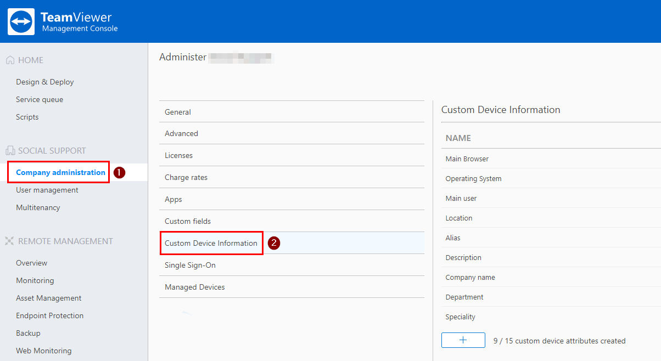Image resolution: width=661 pixels, height=361 pixels.
Task: Select the Main Browser attribute row
Action: 551,159
